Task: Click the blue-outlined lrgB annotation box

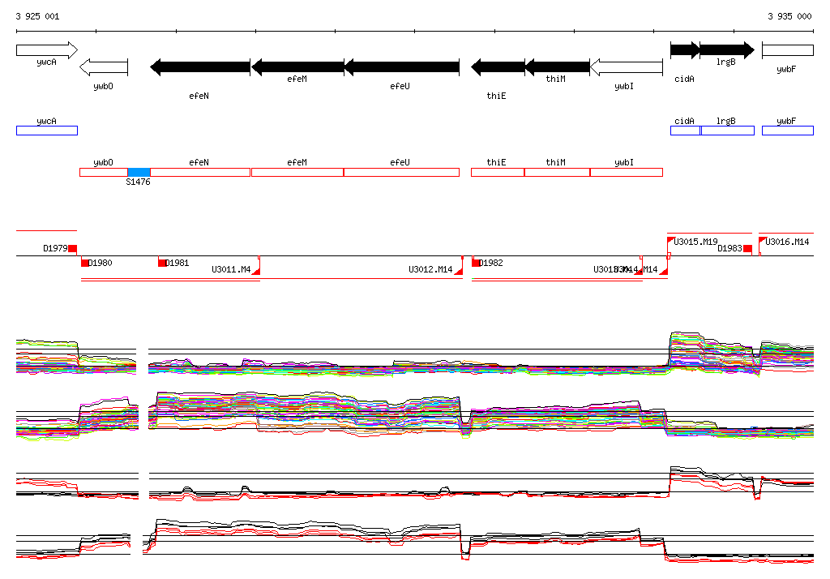Action: point(728,131)
